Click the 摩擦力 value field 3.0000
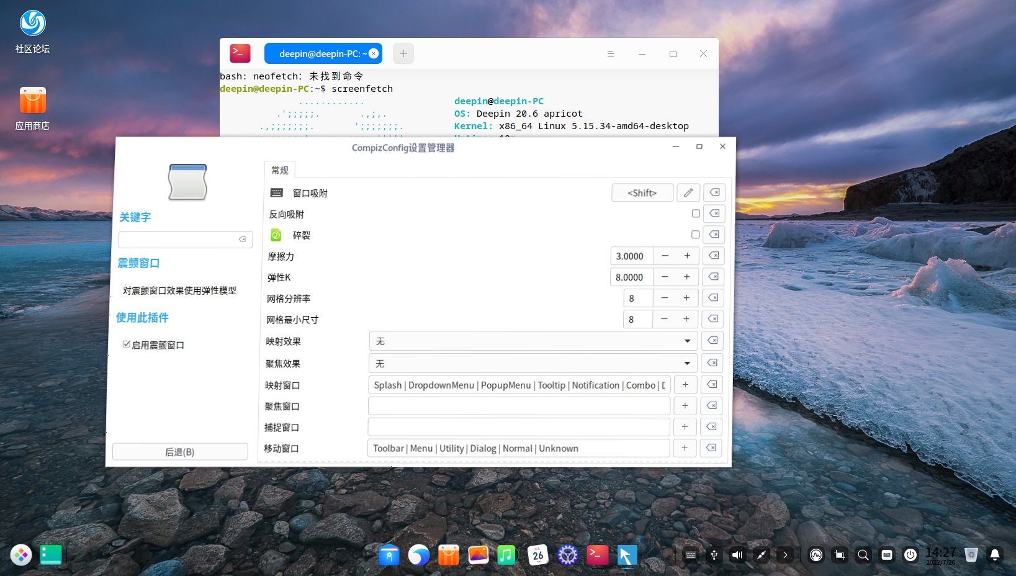The height and width of the screenshot is (576, 1016). [632, 256]
